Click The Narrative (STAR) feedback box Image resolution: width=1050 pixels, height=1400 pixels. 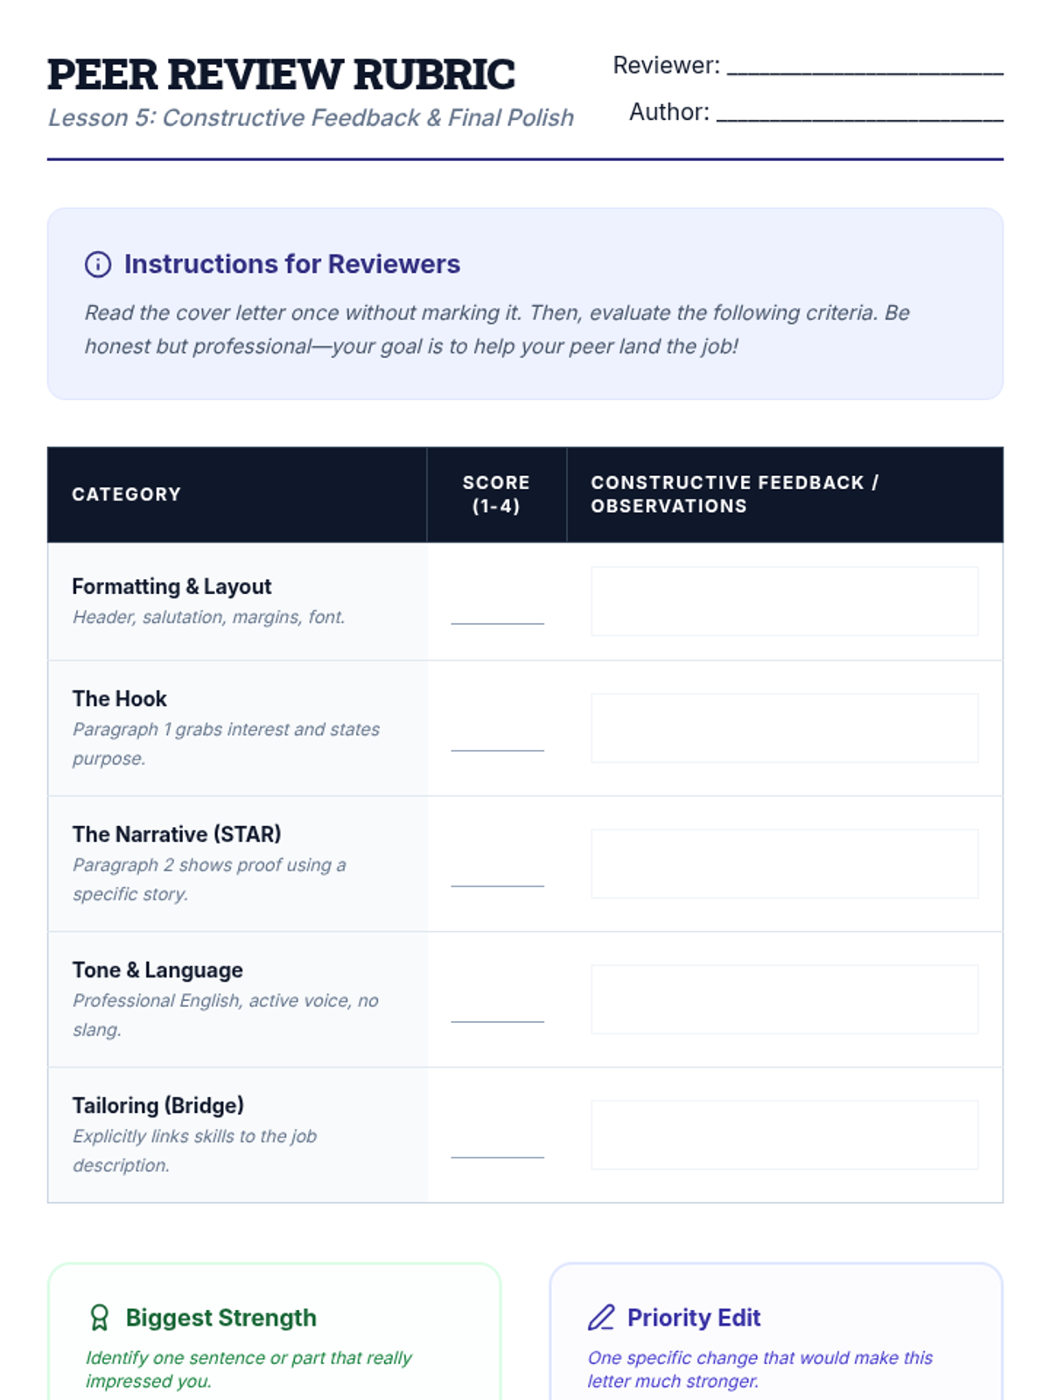click(784, 864)
